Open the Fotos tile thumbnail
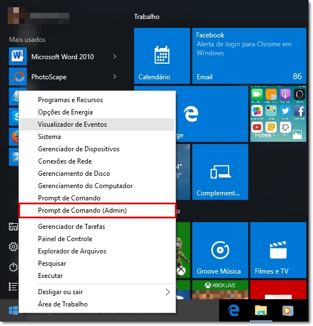The width and height of the screenshot is (313, 326). pos(278,114)
